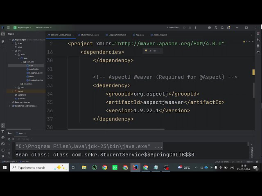
Task: Switch to LoggingAspect.java tab
Action: coord(116,35)
